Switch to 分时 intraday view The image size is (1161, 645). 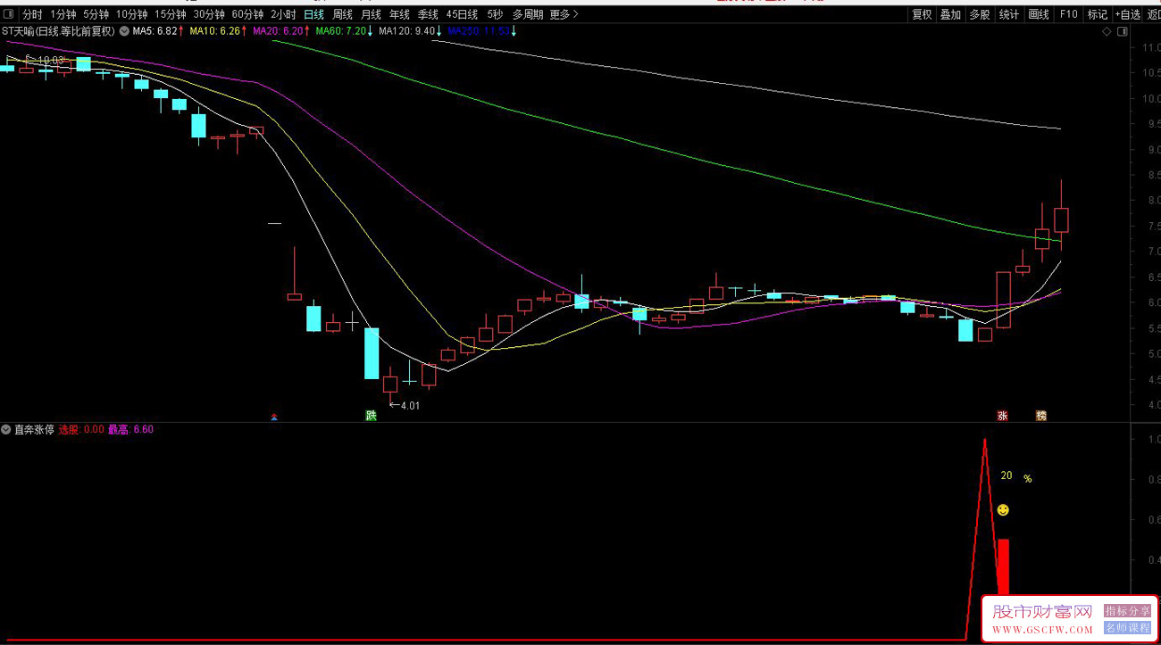32,14
